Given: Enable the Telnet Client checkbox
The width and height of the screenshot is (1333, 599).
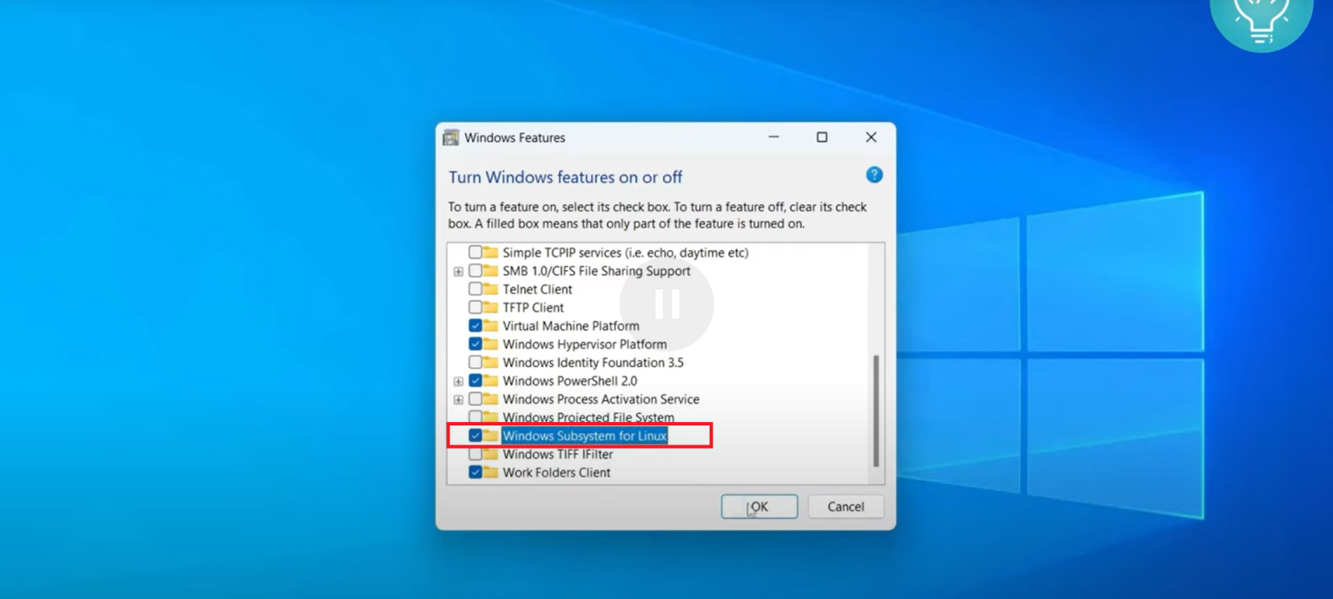Looking at the screenshot, I should click(476, 289).
